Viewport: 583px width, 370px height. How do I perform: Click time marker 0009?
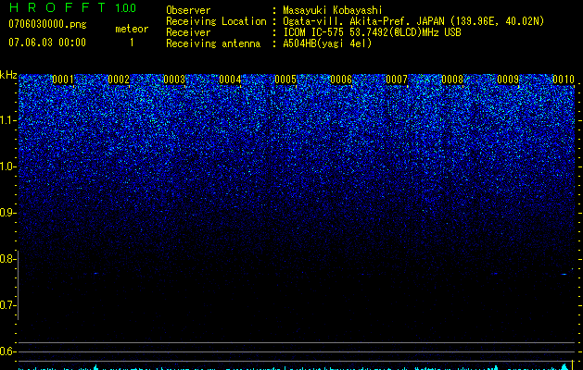click(x=508, y=80)
